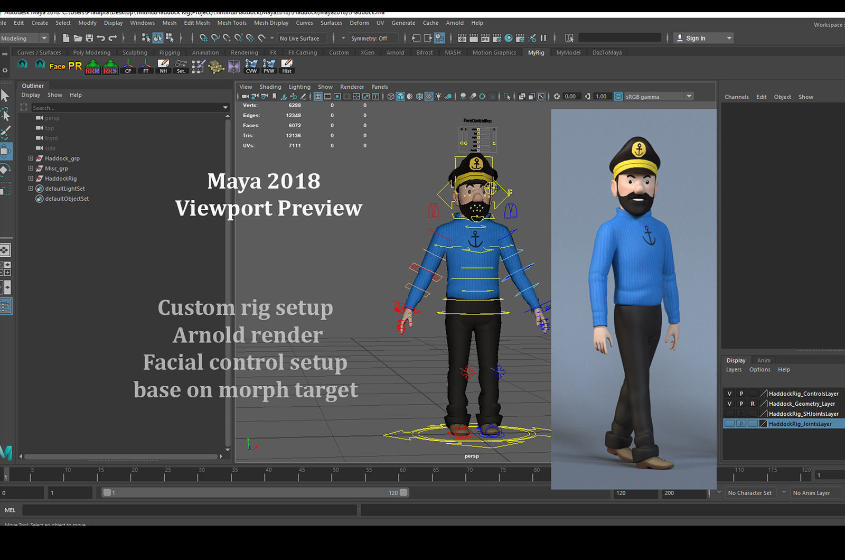Toggle visibility V of Haddock_Geometry_Layer
The height and width of the screenshot is (560, 845).
click(x=729, y=404)
